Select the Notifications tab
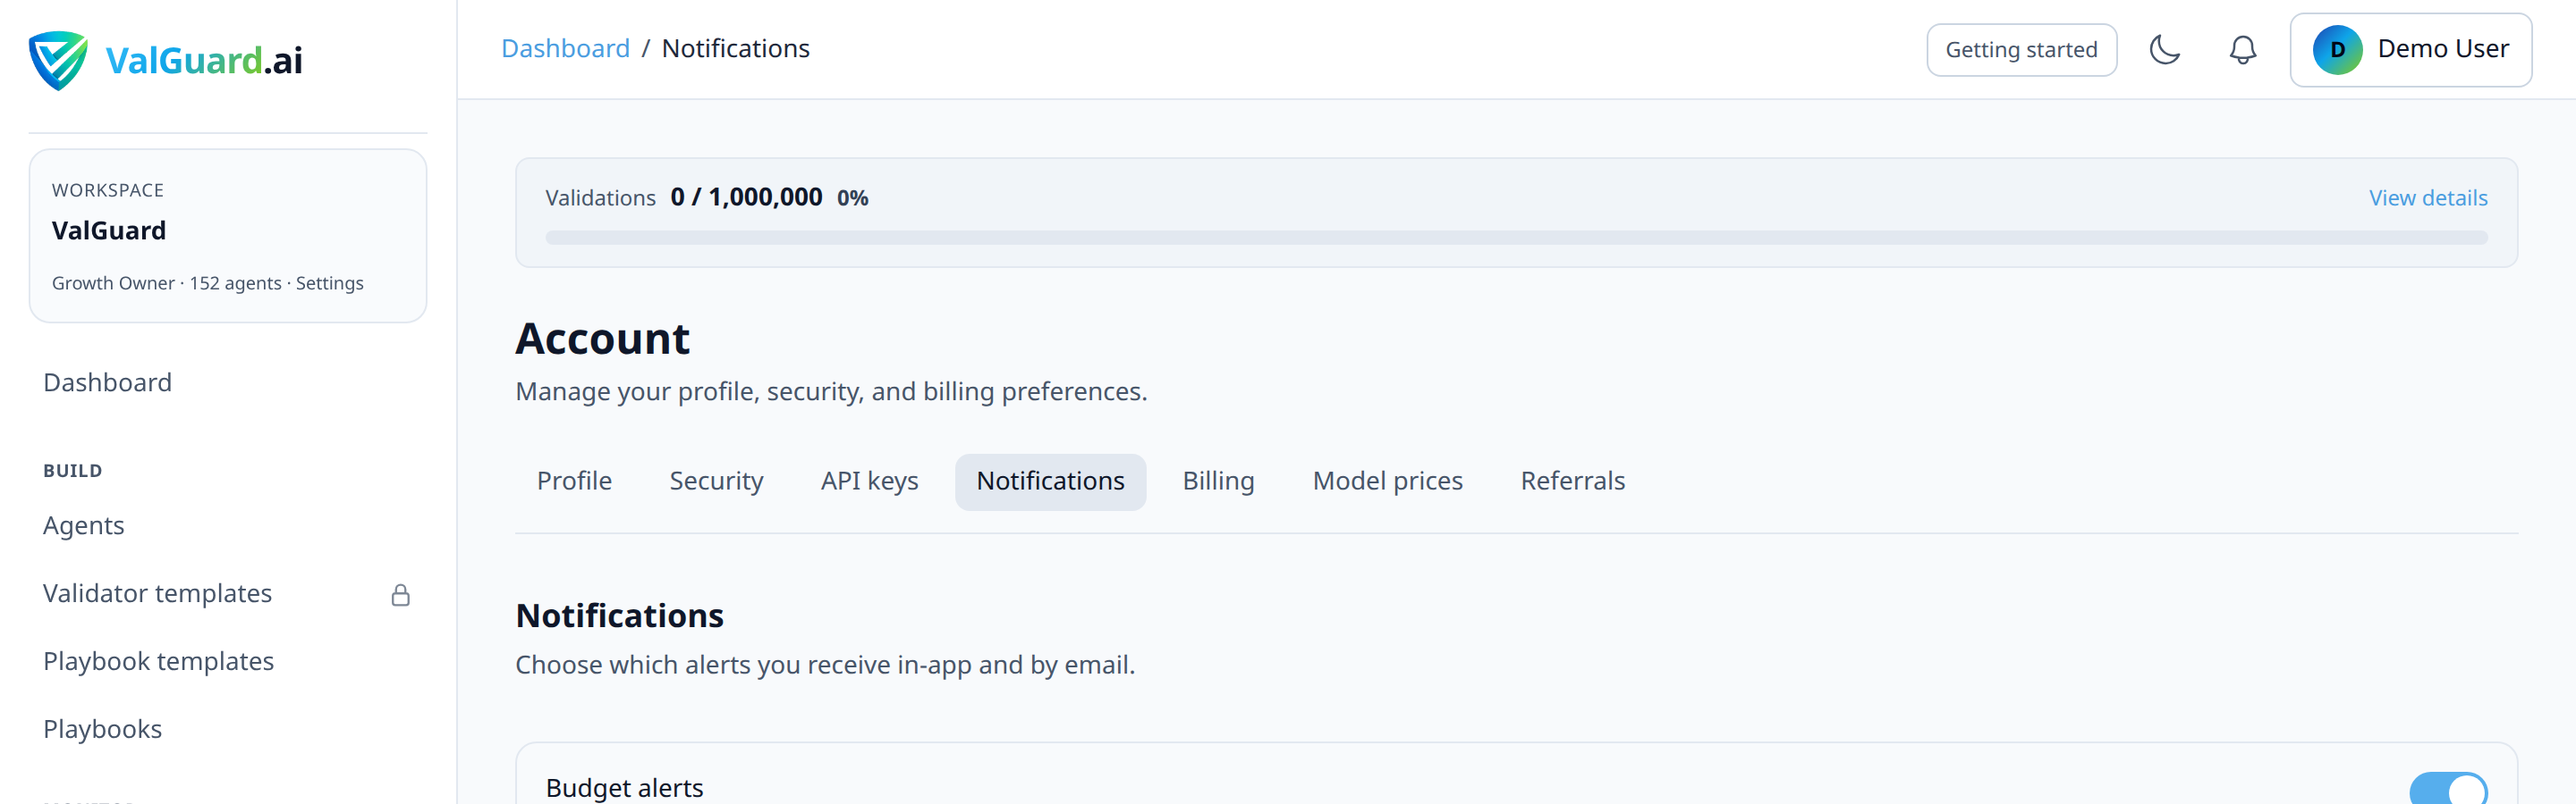Viewport: 2576px width, 804px height. click(x=1050, y=482)
